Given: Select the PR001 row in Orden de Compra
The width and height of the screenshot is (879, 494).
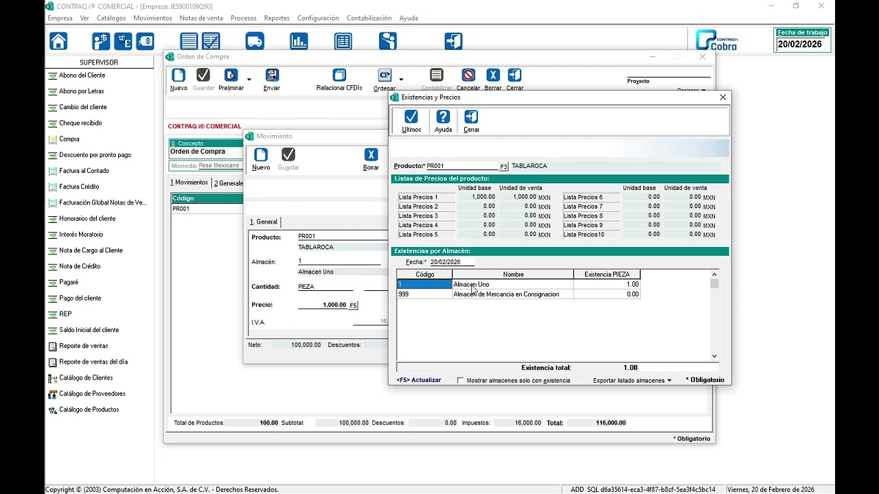Looking at the screenshot, I should tap(207, 209).
